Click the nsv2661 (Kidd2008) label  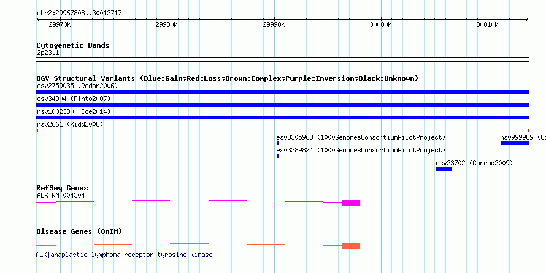pyautogui.click(x=70, y=124)
